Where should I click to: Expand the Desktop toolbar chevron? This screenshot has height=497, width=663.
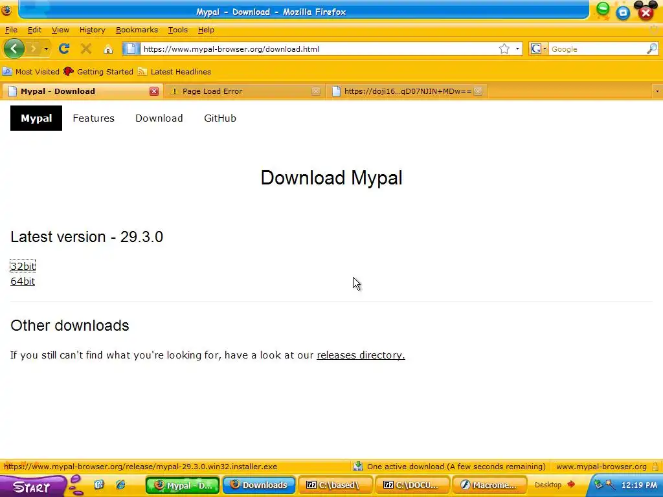tap(571, 484)
